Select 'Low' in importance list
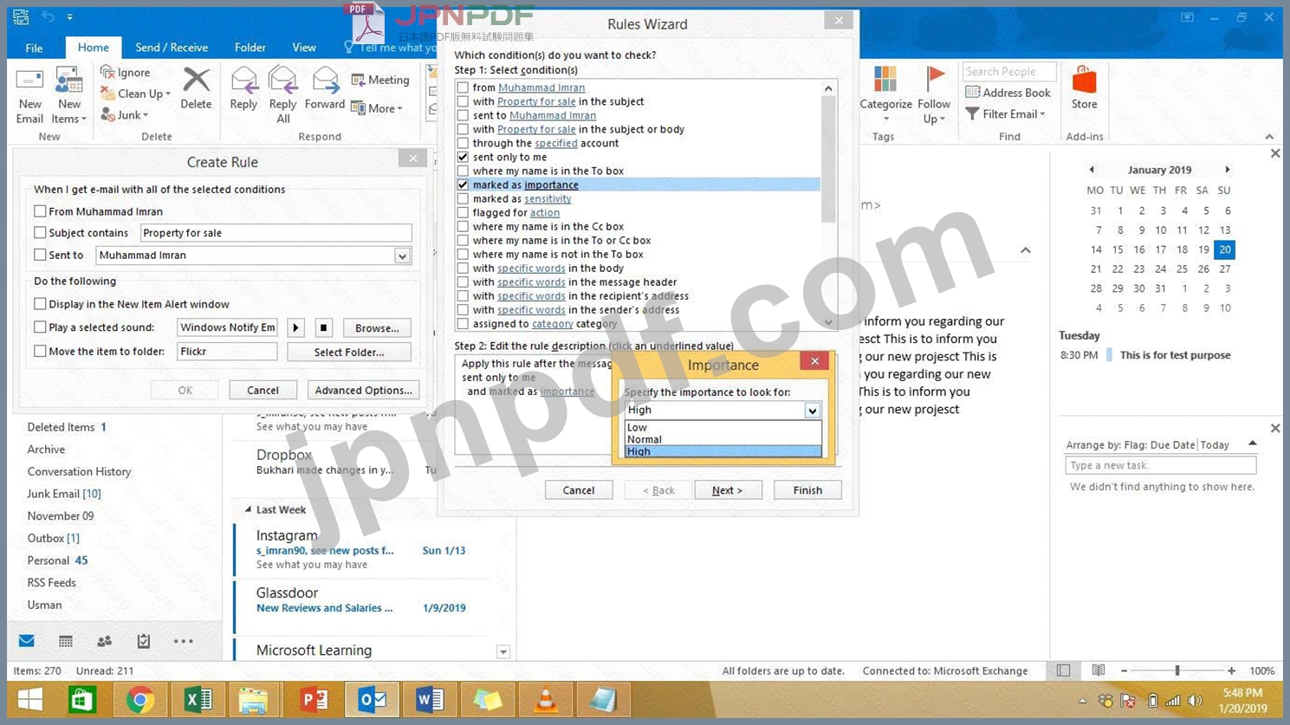 638,428
